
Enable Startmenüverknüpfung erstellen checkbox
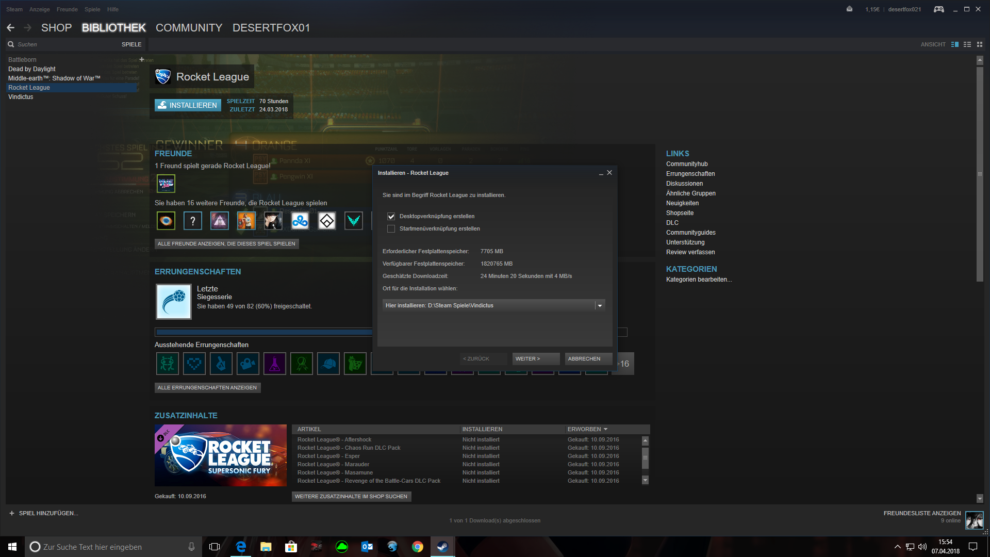(x=391, y=229)
